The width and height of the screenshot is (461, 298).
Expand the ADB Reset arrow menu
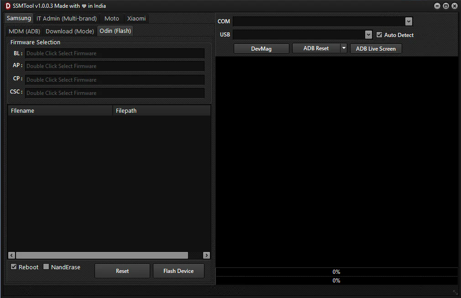tap(344, 48)
